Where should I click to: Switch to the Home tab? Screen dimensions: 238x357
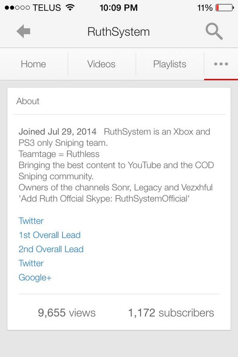pyautogui.click(x=33, y=64)
